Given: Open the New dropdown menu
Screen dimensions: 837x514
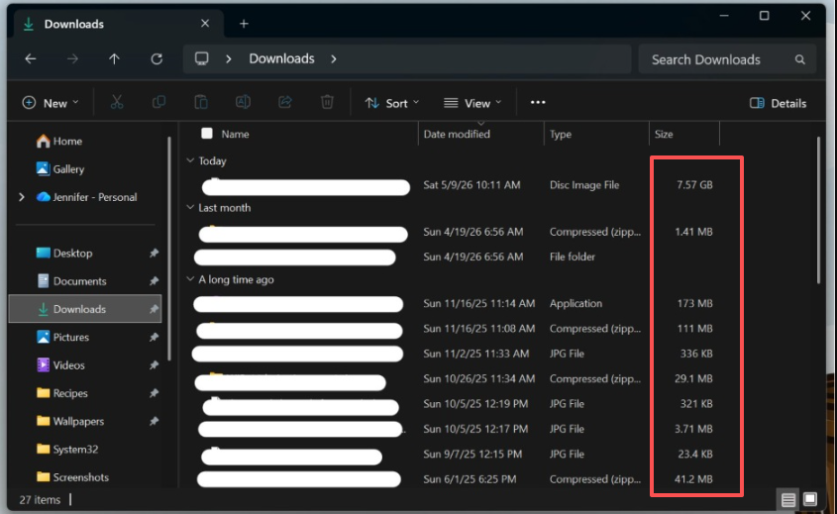Looking at the screenshot, I should [51, 103].
